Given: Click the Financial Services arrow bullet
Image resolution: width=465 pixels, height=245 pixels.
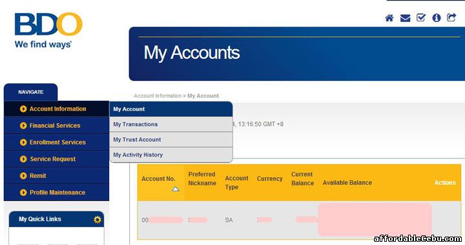Looking at the screenshot, I should click(23, 125).
